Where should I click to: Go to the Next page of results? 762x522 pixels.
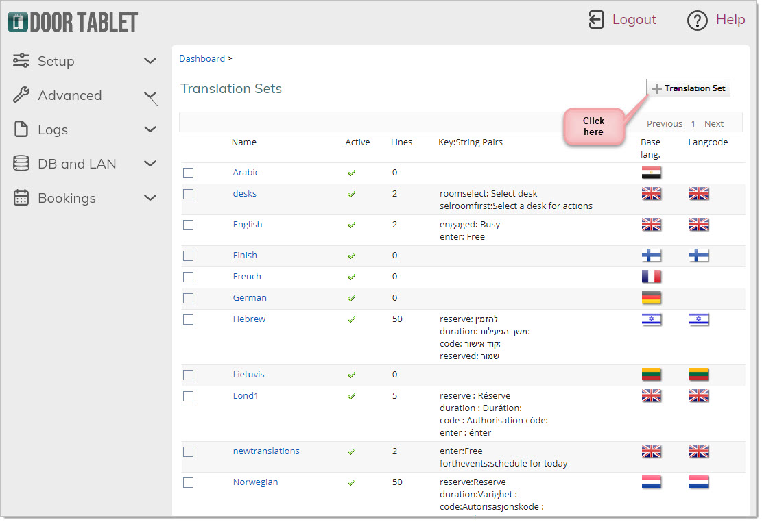point(714,124)
